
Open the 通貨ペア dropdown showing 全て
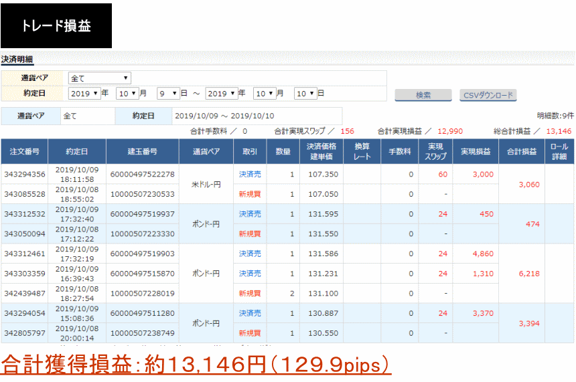[x=99, y=78]
